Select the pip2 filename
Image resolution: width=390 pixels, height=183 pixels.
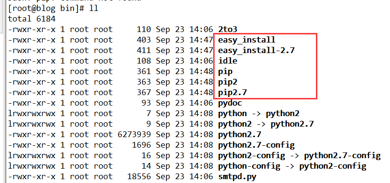pos(227,82)
